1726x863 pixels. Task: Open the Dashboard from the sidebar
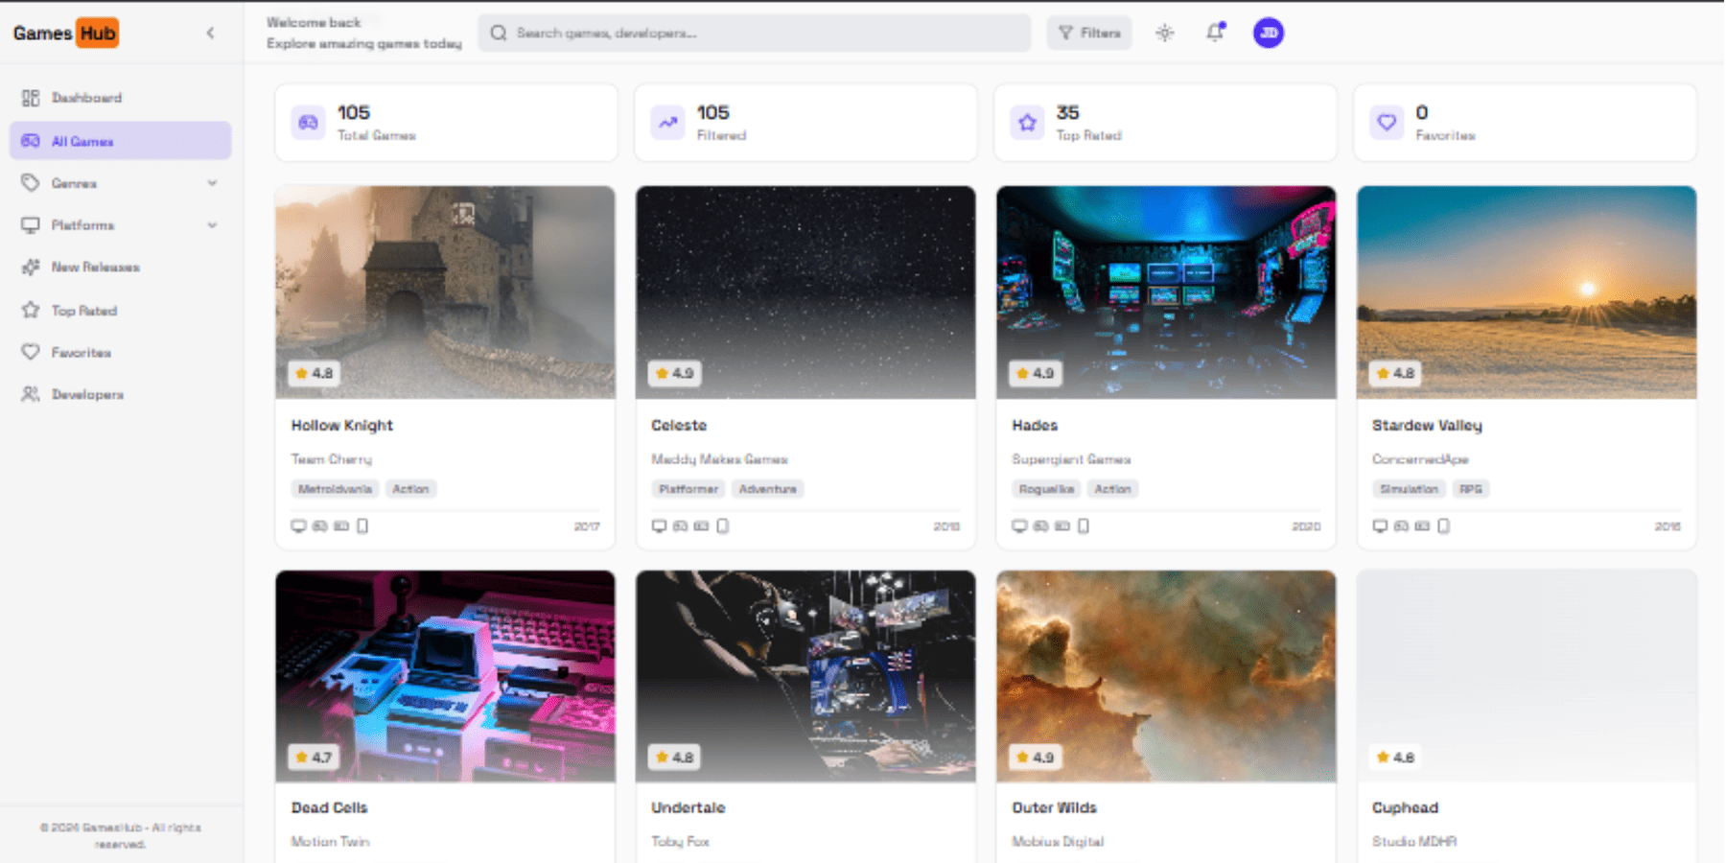point(86,97)
